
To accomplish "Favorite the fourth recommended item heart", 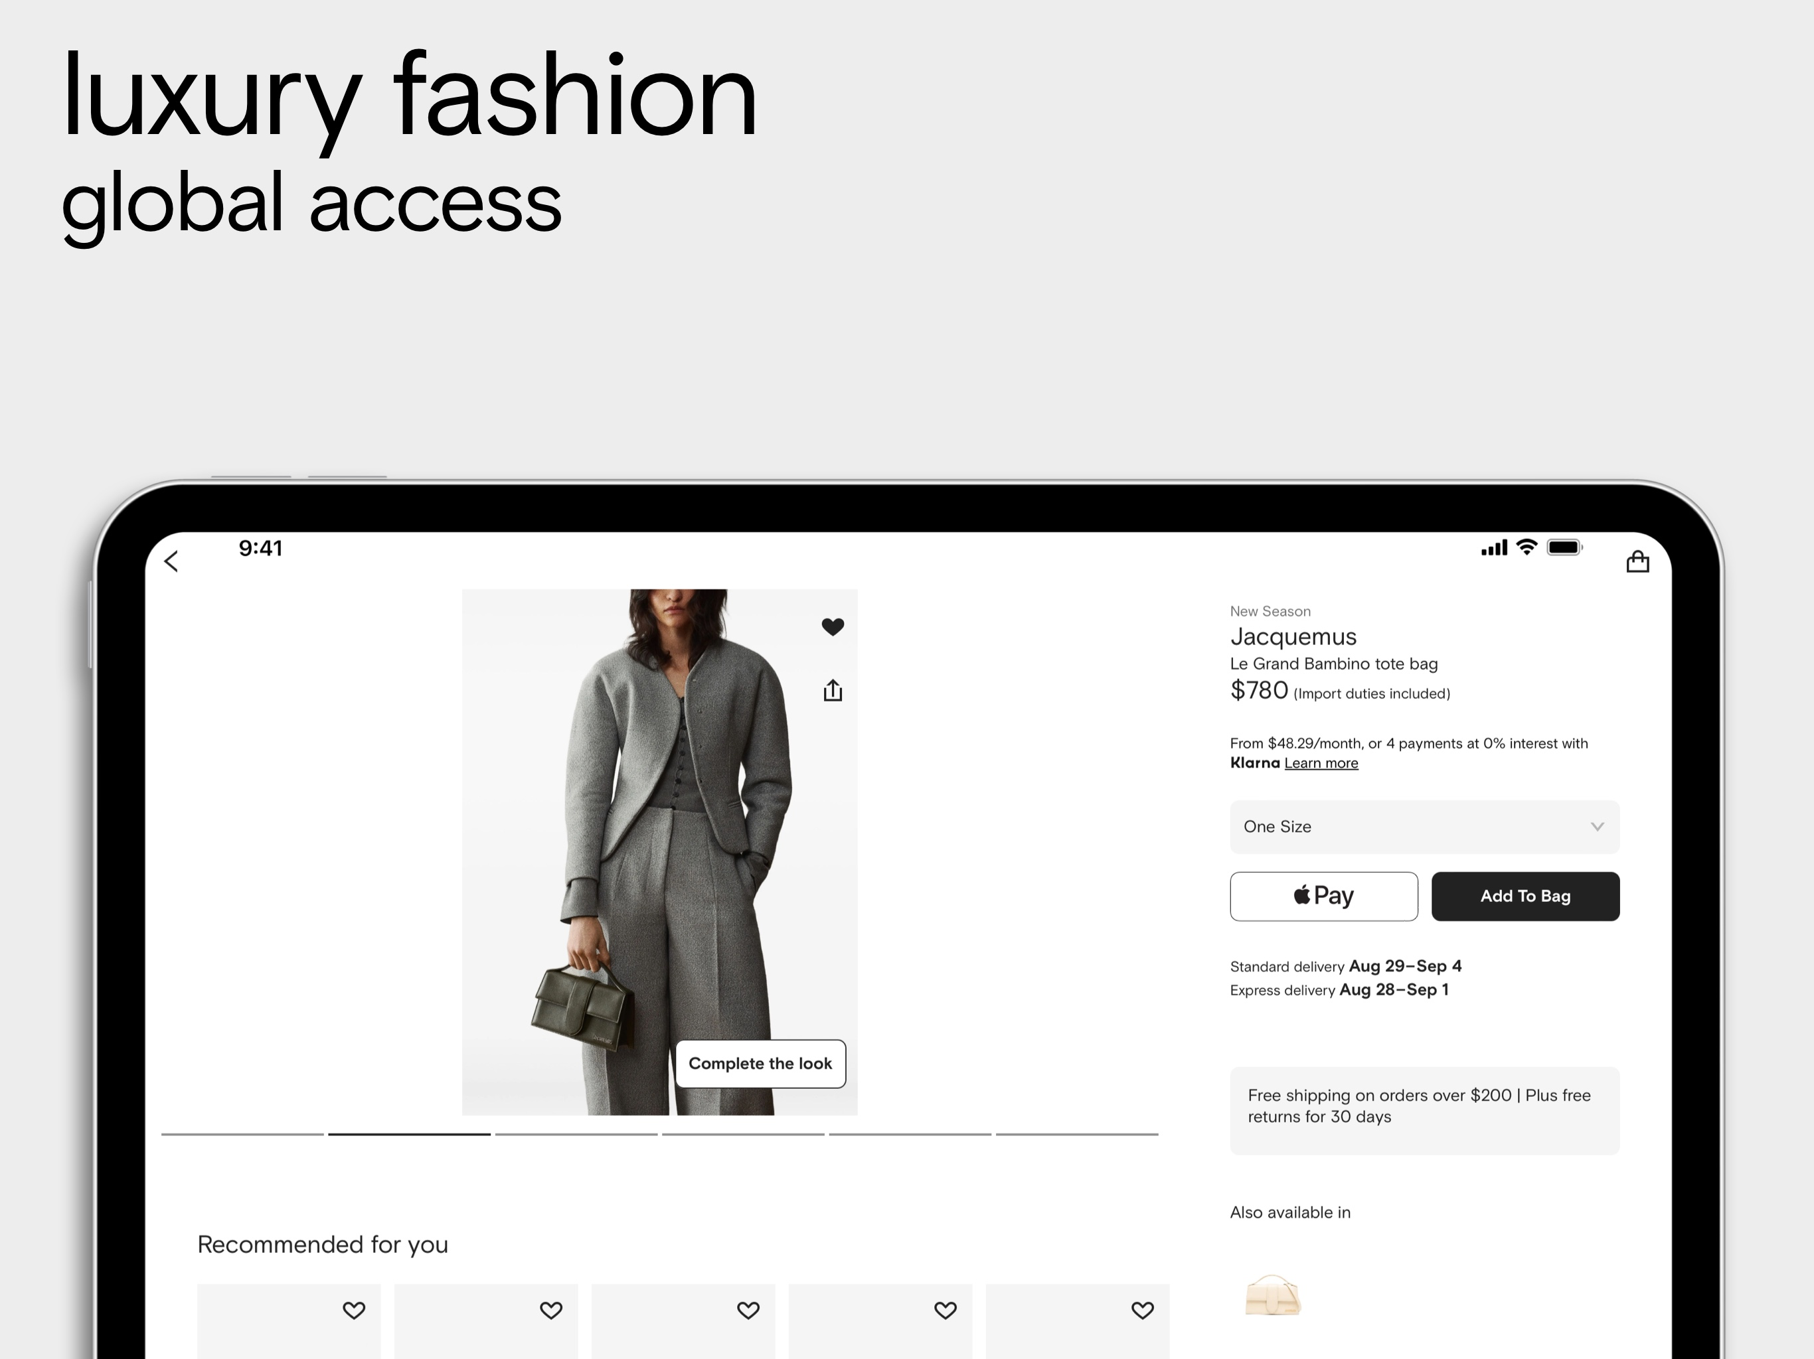I will pos(946,1311).
